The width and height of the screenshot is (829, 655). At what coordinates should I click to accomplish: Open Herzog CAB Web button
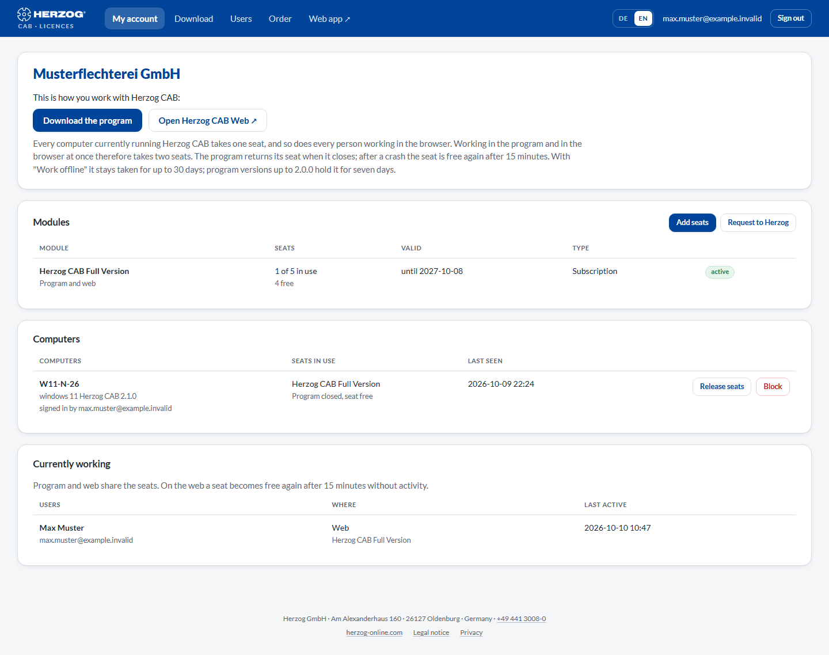click(x=208, y=120)
